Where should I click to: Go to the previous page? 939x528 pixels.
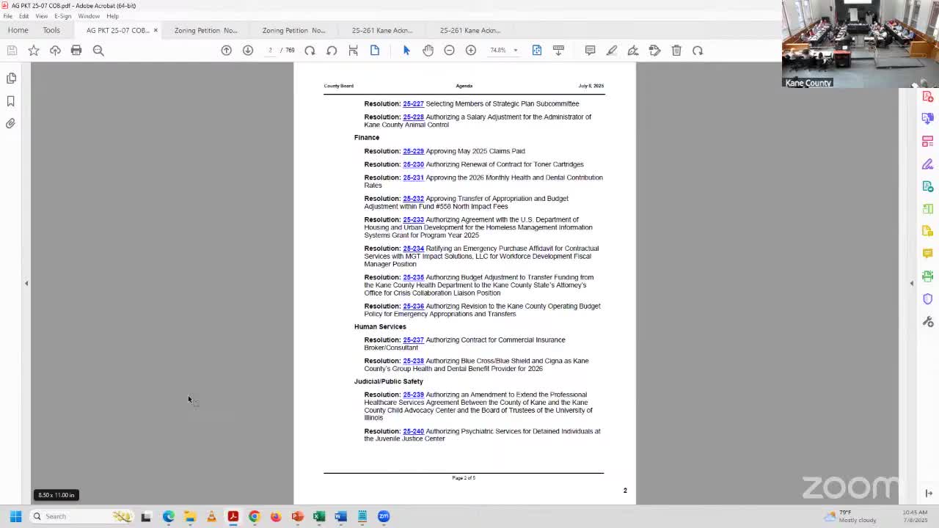click(x=227, y=50)
